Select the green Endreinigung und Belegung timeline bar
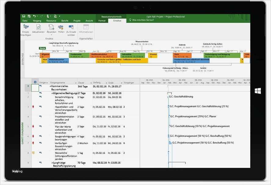271x185 pixels. click(x=222, y=55)
